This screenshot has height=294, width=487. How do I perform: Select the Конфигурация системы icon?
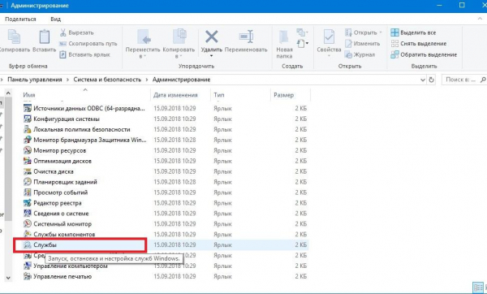pyautogui.click(x=28, y=119)
